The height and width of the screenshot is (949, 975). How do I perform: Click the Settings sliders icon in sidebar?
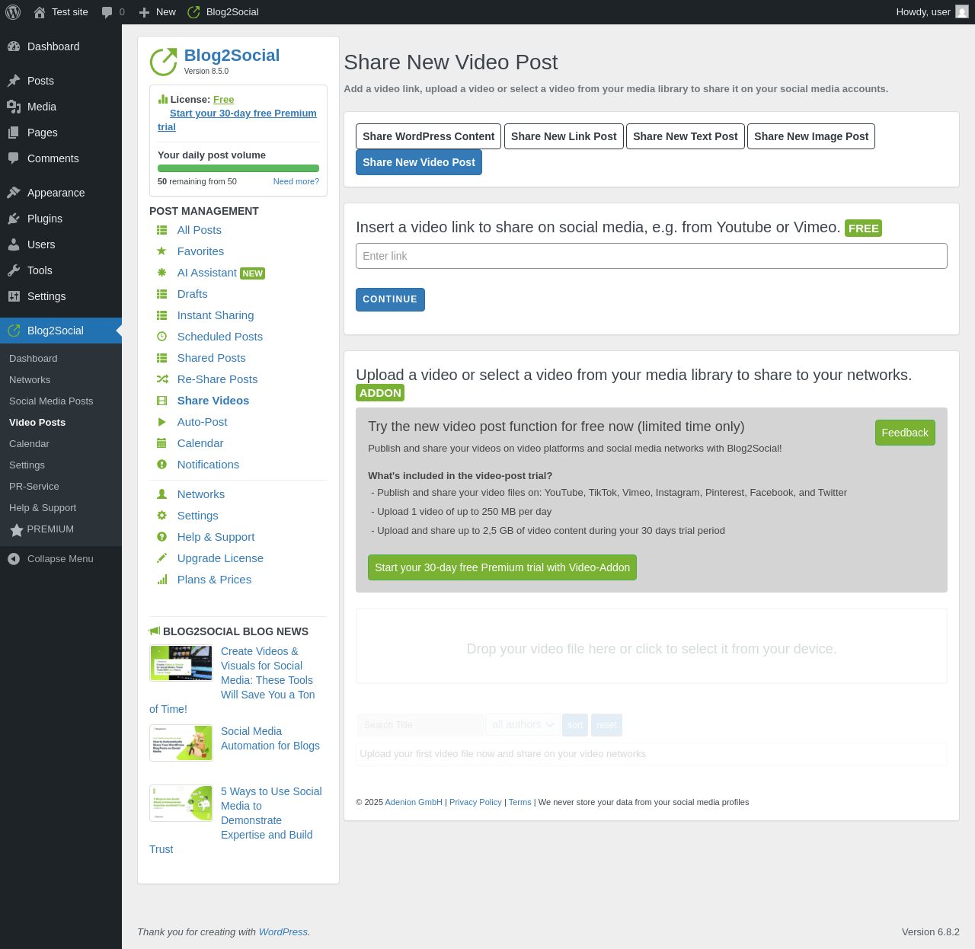pyautogui.click(x=14, y=296)
